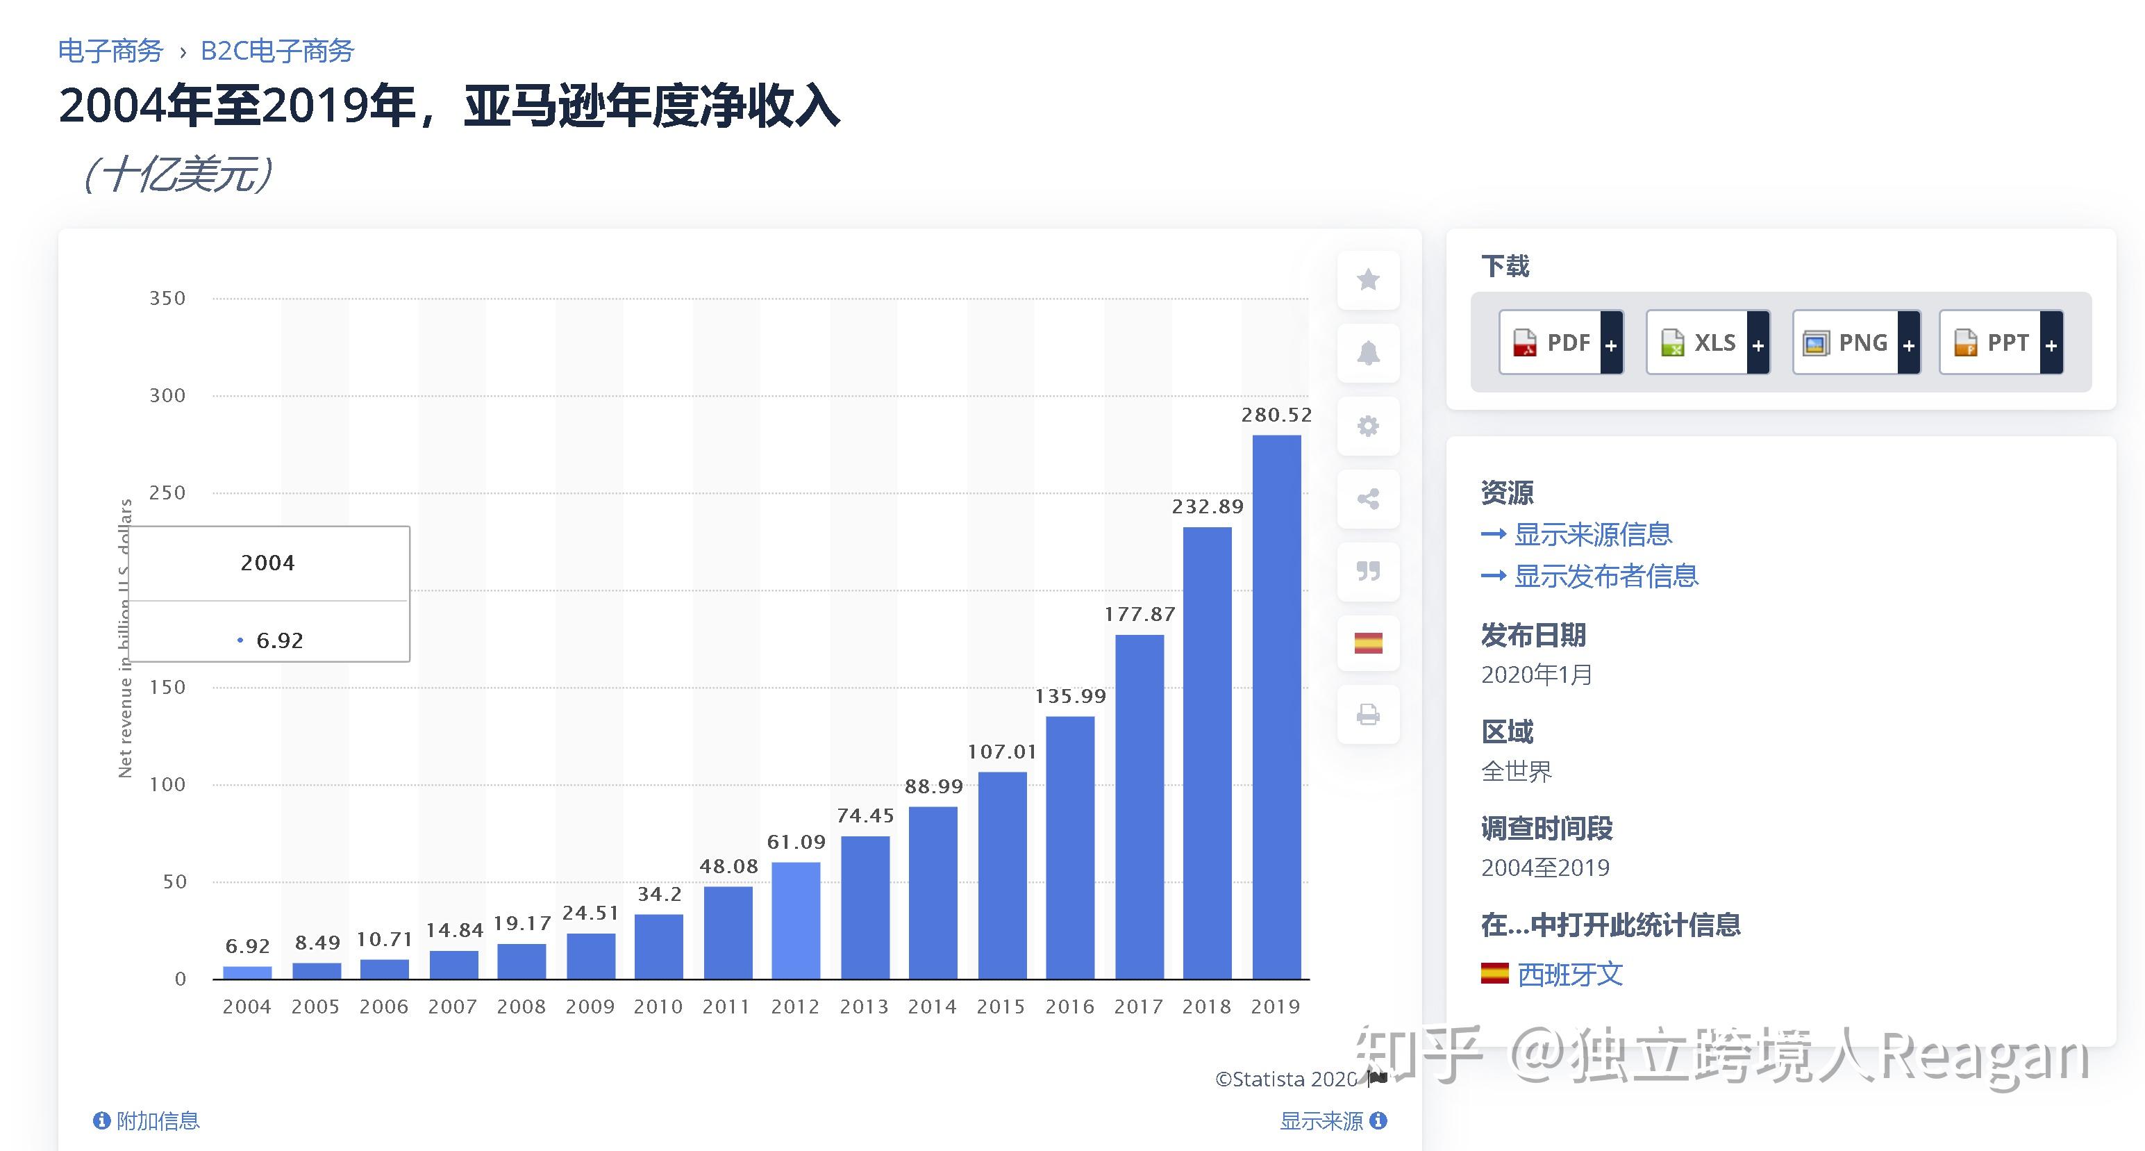Click the XLS spreadsheet icon
This screenshot has width=2145, height=1151.
pos(1672,342)
